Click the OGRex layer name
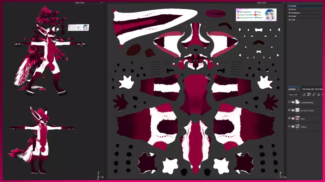 (303, 127)
